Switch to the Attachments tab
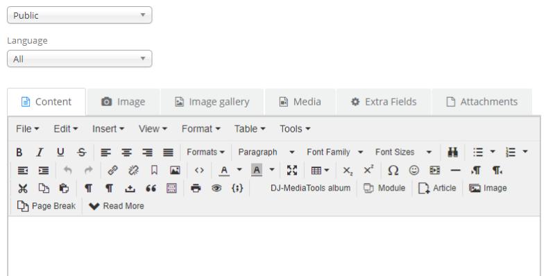 click(482, 102)
